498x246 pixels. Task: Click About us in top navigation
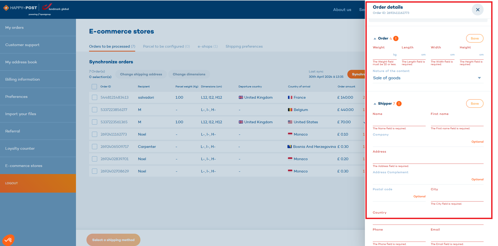tap(342, 10)
